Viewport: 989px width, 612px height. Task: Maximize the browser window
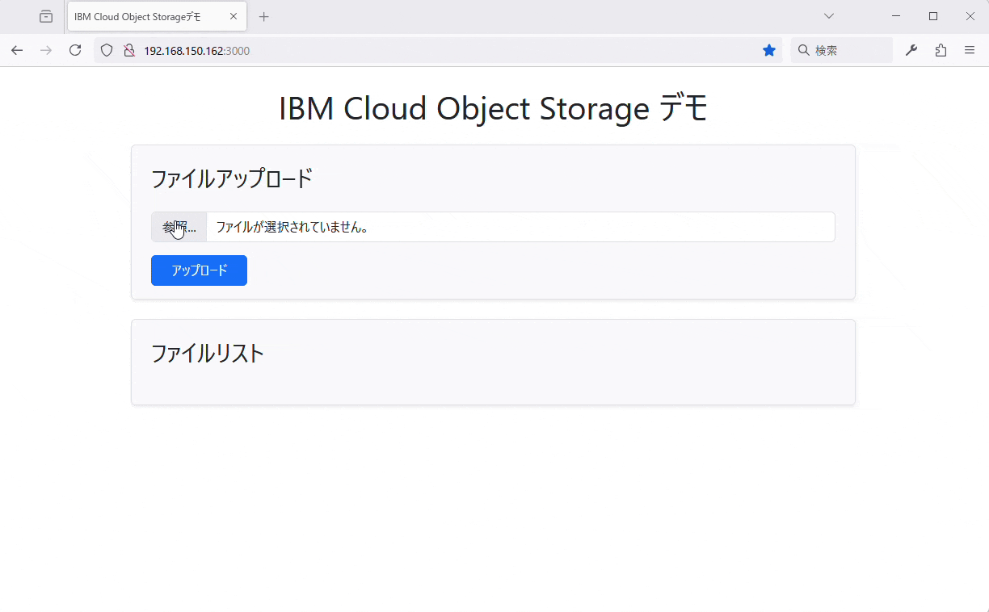point(933,16)
